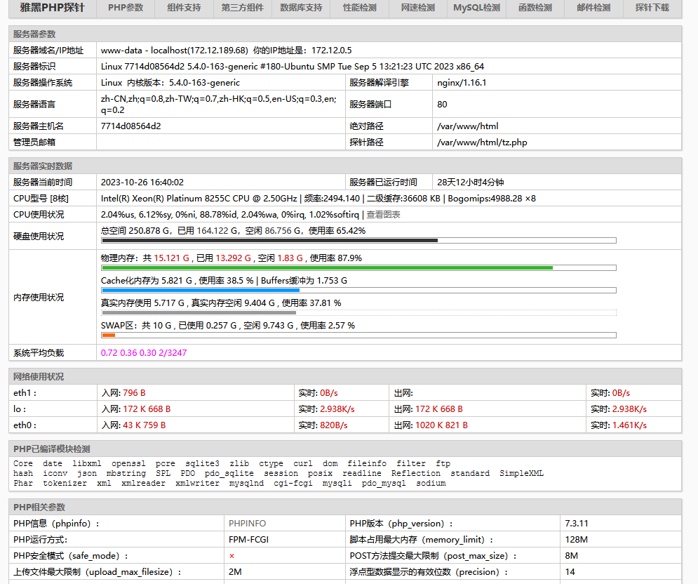The width and height of the screenshot is (698, 584).
Task: Click the server language zh-CN value
Action: [x=219, y=105]
